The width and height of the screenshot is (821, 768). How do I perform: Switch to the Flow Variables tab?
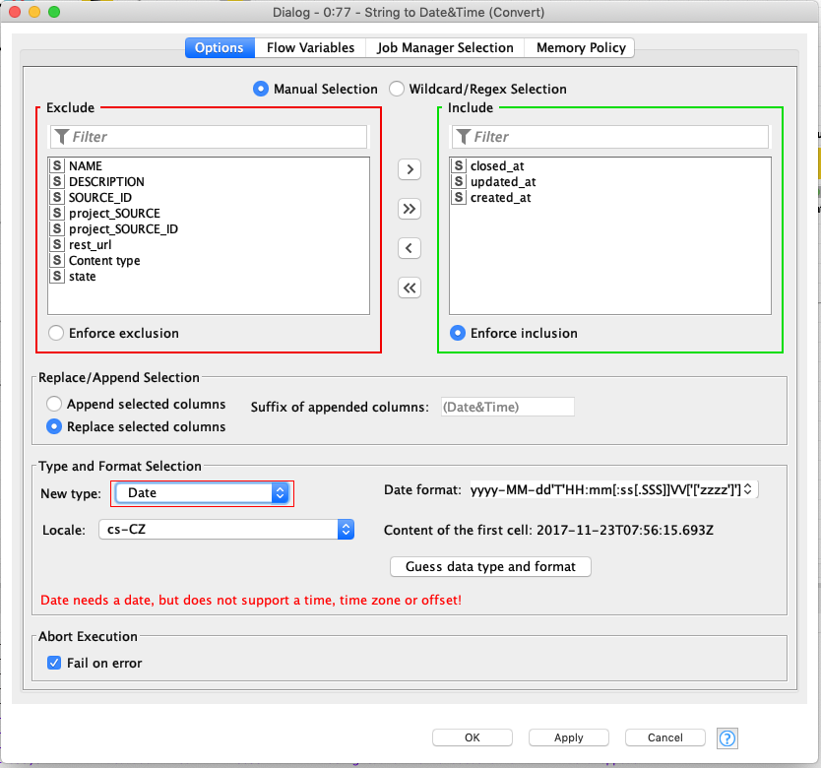(310, 47)
